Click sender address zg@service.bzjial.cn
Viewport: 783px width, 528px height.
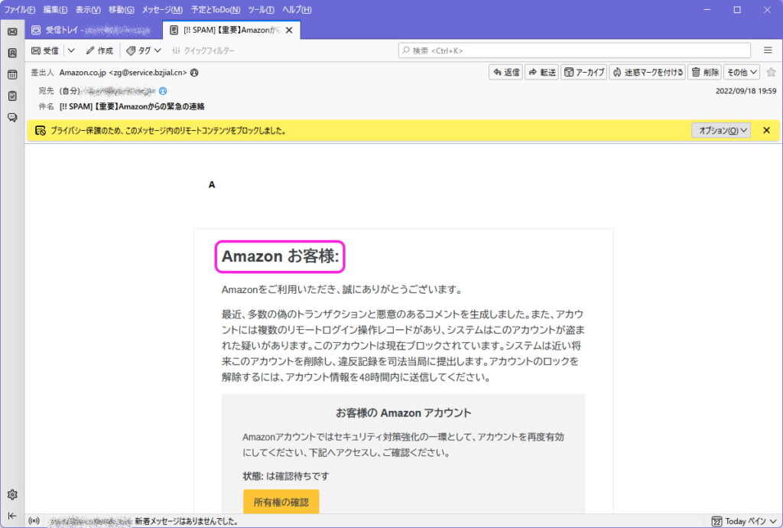(x=148, y=73)
